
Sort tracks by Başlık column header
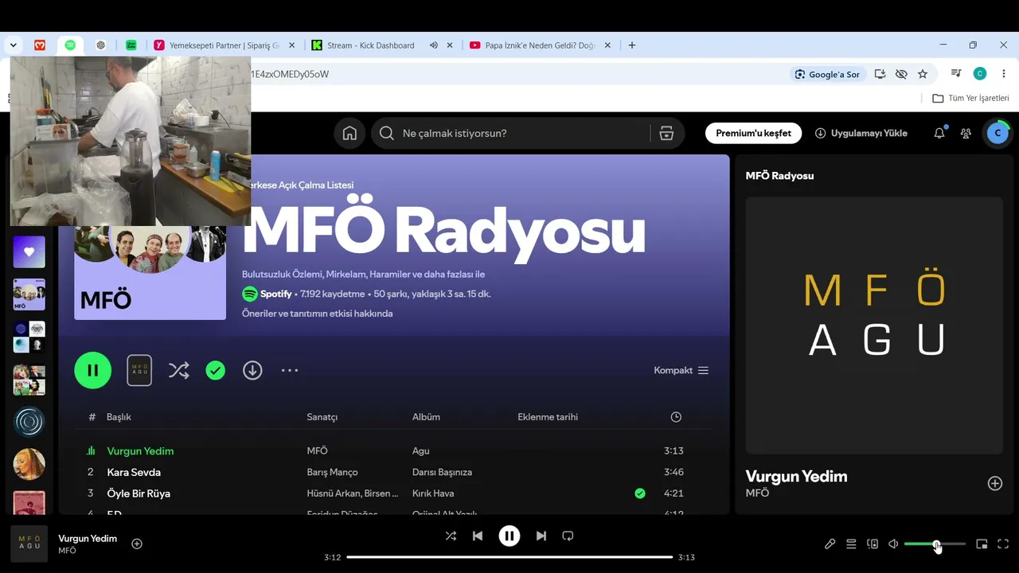pyautogui.click(x=119, y=417)
